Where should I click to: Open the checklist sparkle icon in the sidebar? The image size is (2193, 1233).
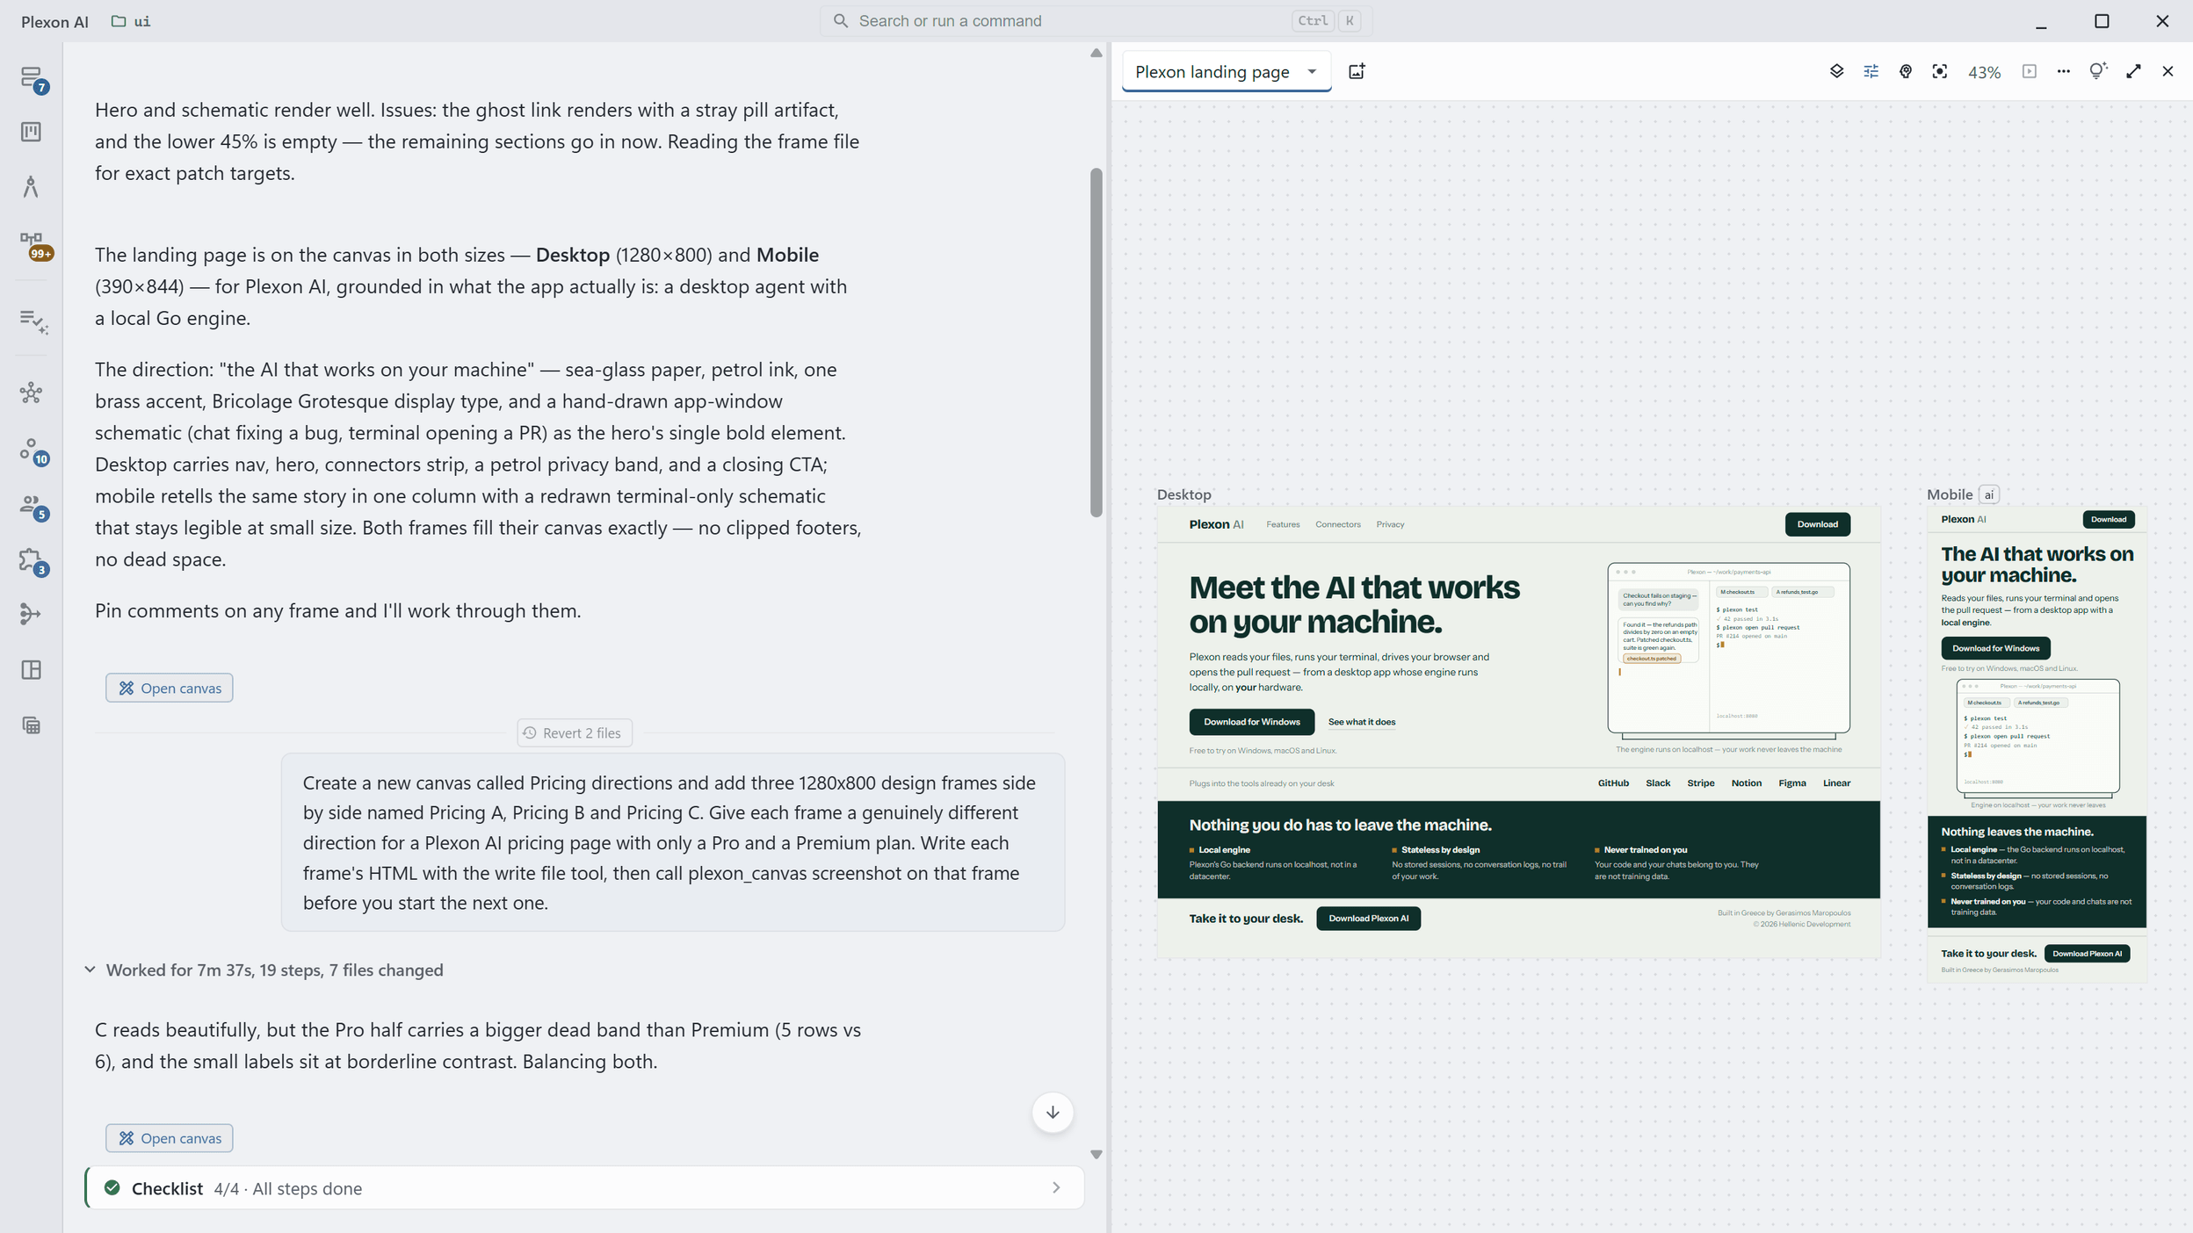pos(32,321)
